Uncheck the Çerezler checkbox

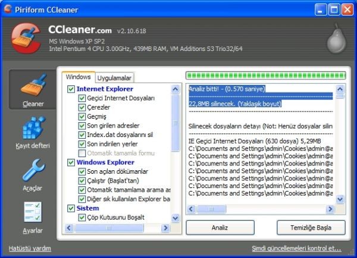pos(82,107)
